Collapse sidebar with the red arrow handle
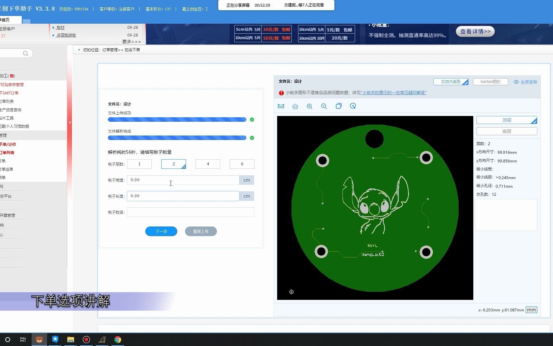This screenshot has width=553, height=346. point(69,122)
